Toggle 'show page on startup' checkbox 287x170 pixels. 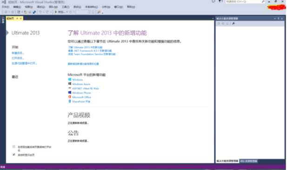click(14, 155)
